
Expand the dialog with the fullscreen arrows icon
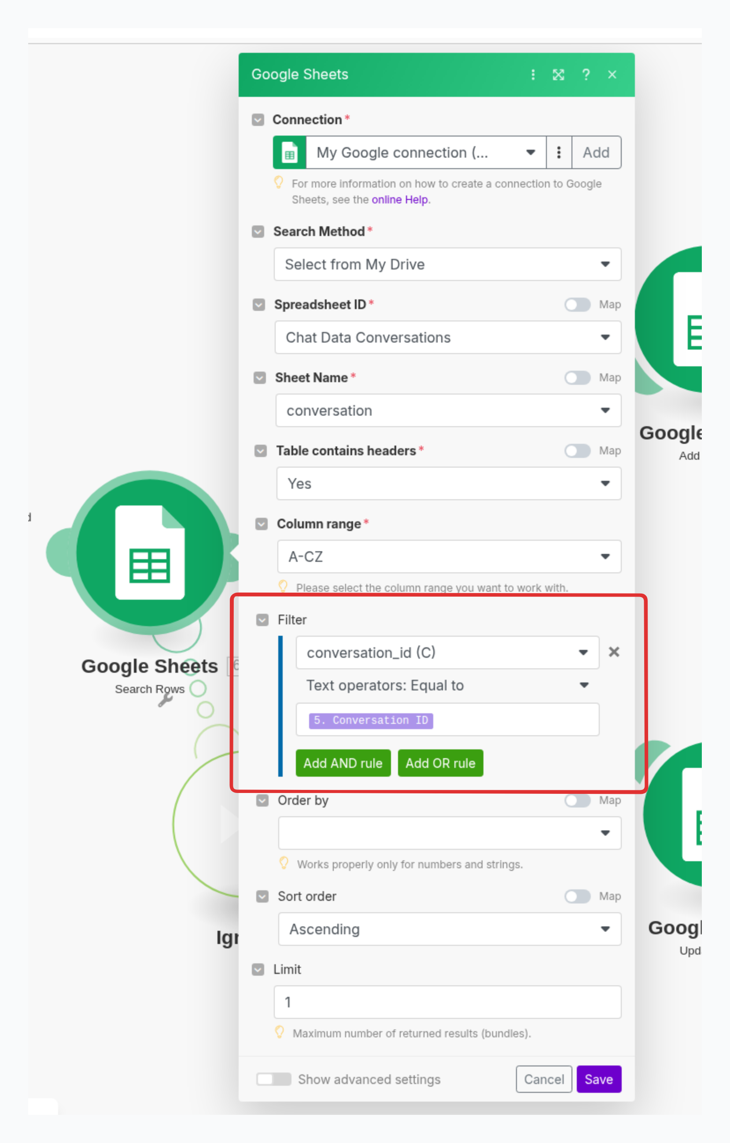[558, 74]
